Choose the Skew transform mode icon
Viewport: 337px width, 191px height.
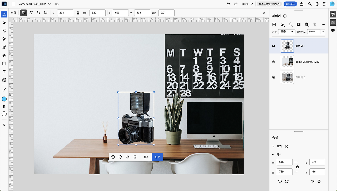(x=31, y=13)
